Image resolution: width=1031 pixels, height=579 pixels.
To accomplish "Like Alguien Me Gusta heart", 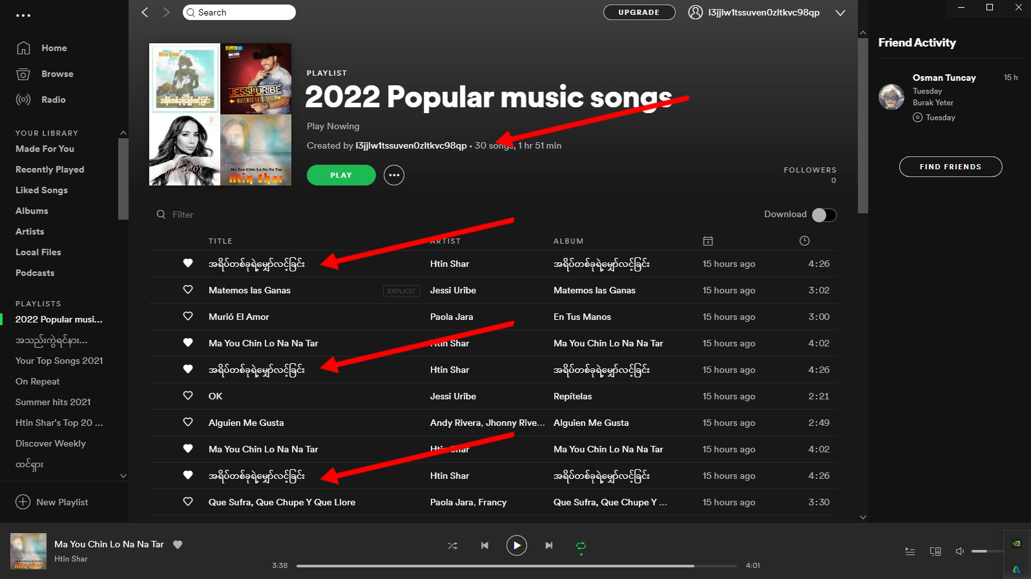I will click(188, 422).
